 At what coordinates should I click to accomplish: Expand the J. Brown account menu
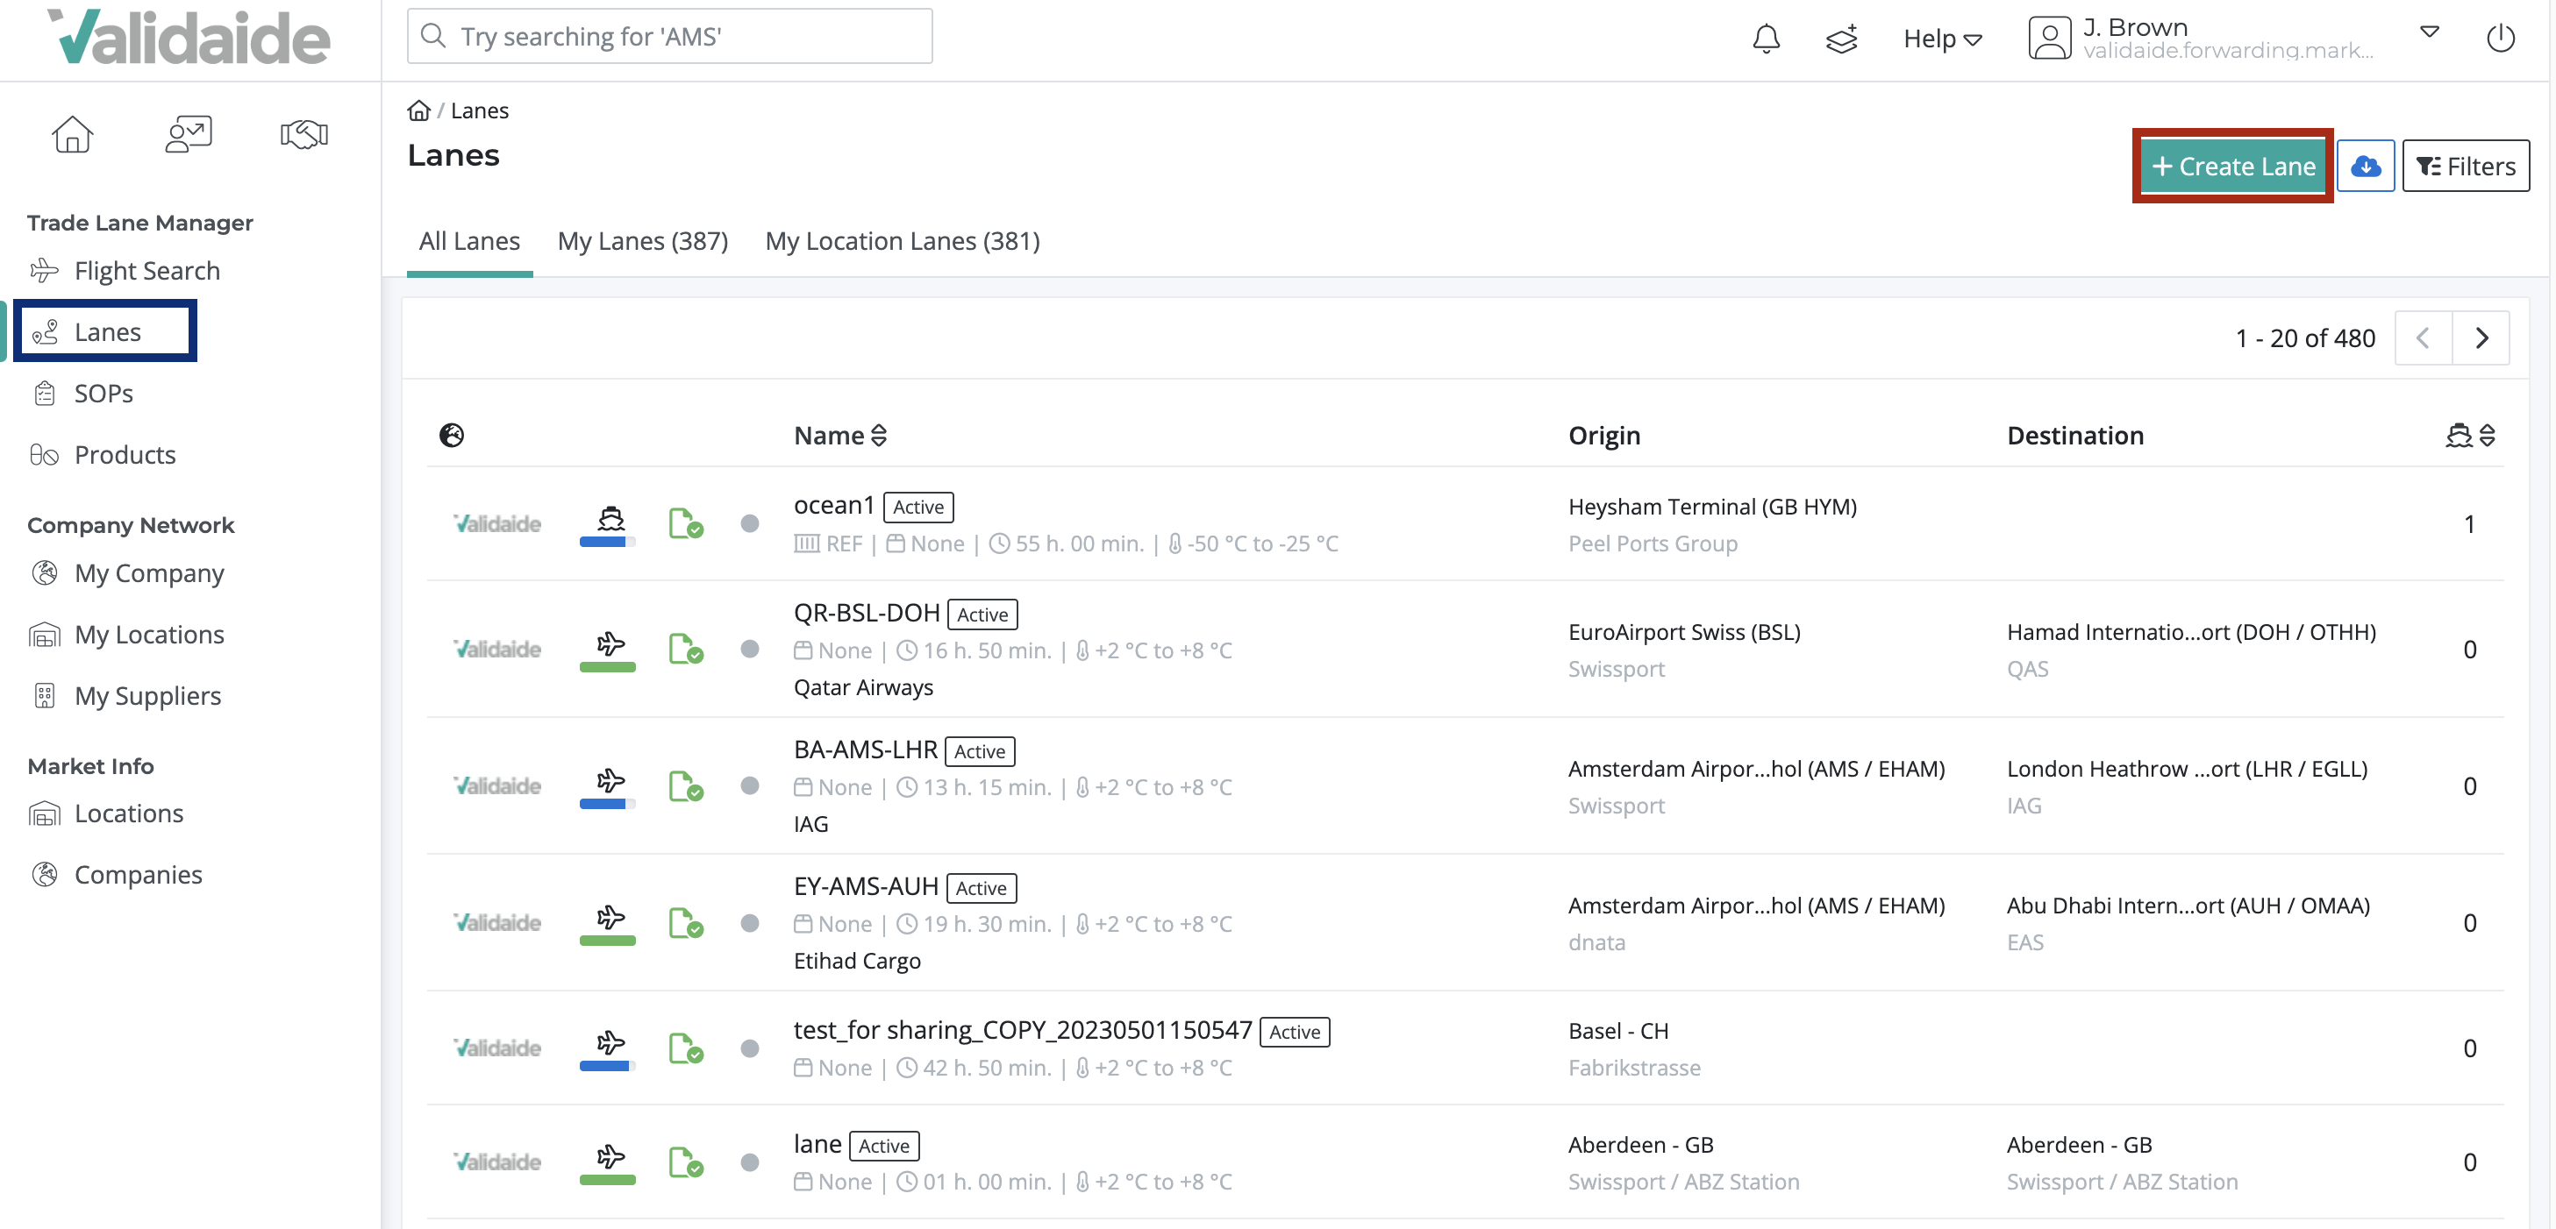pos(2429,32)
